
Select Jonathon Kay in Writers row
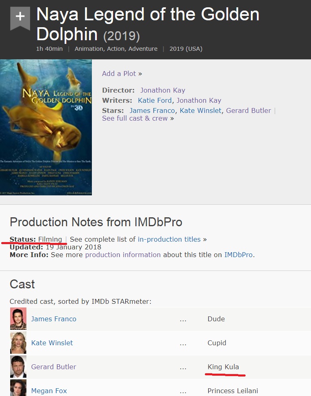click(x=199, y=100)
